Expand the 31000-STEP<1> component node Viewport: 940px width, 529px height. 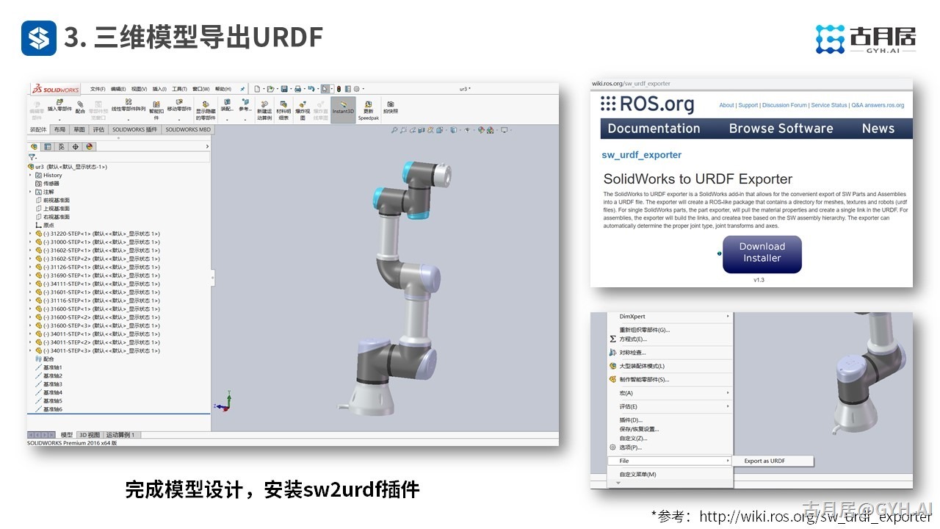pos(30,242)
